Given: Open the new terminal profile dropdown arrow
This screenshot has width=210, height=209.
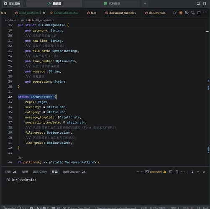Looking at the screenshot, I should [142, 172].
